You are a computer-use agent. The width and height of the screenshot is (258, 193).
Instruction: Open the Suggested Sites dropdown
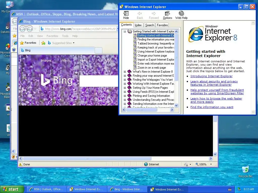(61, 43)
